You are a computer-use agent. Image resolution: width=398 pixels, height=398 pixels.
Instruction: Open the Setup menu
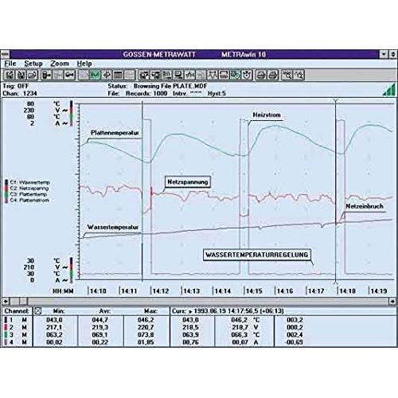click(x=33, y=64)
